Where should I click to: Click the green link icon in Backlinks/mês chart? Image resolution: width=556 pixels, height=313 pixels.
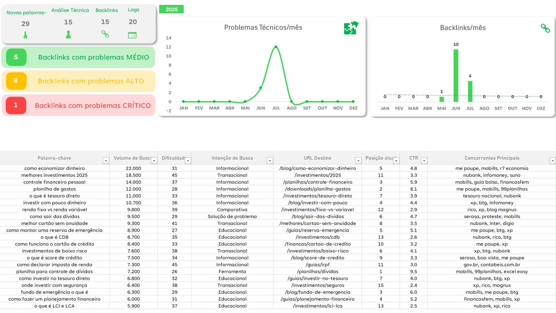pyautogui.click(x=545, y=28)
